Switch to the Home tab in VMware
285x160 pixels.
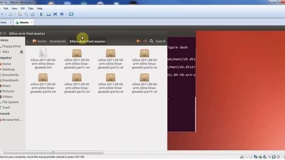click(3, 23)
